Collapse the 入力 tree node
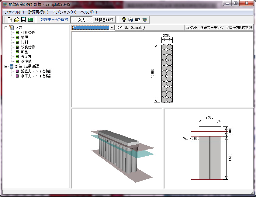Image resolution: width=256 pixels, height=197 pixels. tap(6, 28)
